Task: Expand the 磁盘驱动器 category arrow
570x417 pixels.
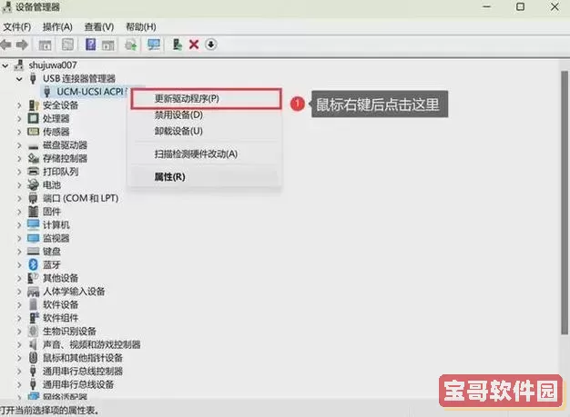Action: (x=20, y=144)
